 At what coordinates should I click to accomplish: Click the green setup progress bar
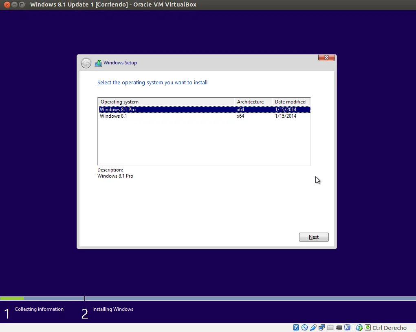click(x=12, y=298)
